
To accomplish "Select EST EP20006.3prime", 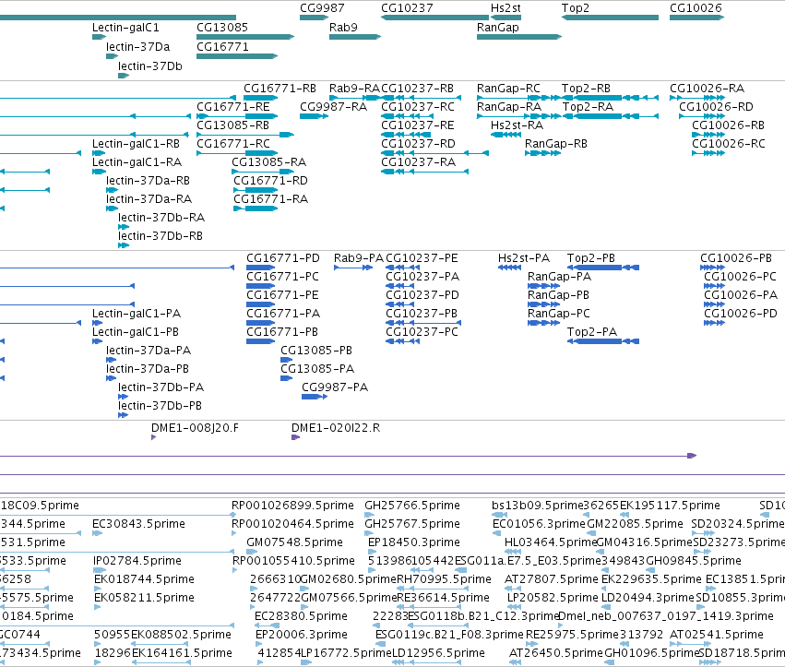I will pyautogui.click(x=302, y=635).
